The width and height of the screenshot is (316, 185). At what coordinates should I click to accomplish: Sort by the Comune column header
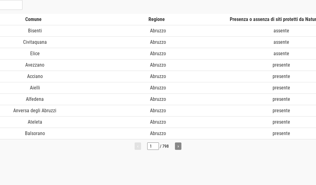33,19
